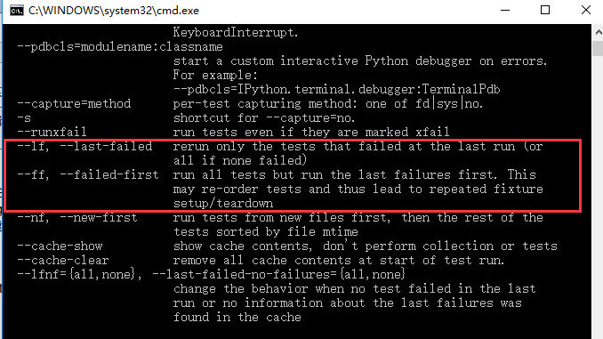The height and width of the screenshot is (339, 603).
Task: Click the --cache-show option text
Action: coord(60,246)
